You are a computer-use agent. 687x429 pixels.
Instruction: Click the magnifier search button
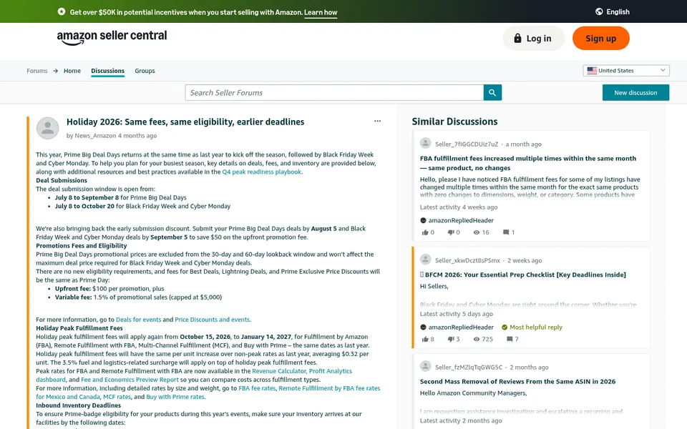tap(492, 93)
